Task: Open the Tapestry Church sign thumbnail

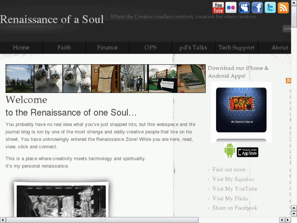Action: 163,79
